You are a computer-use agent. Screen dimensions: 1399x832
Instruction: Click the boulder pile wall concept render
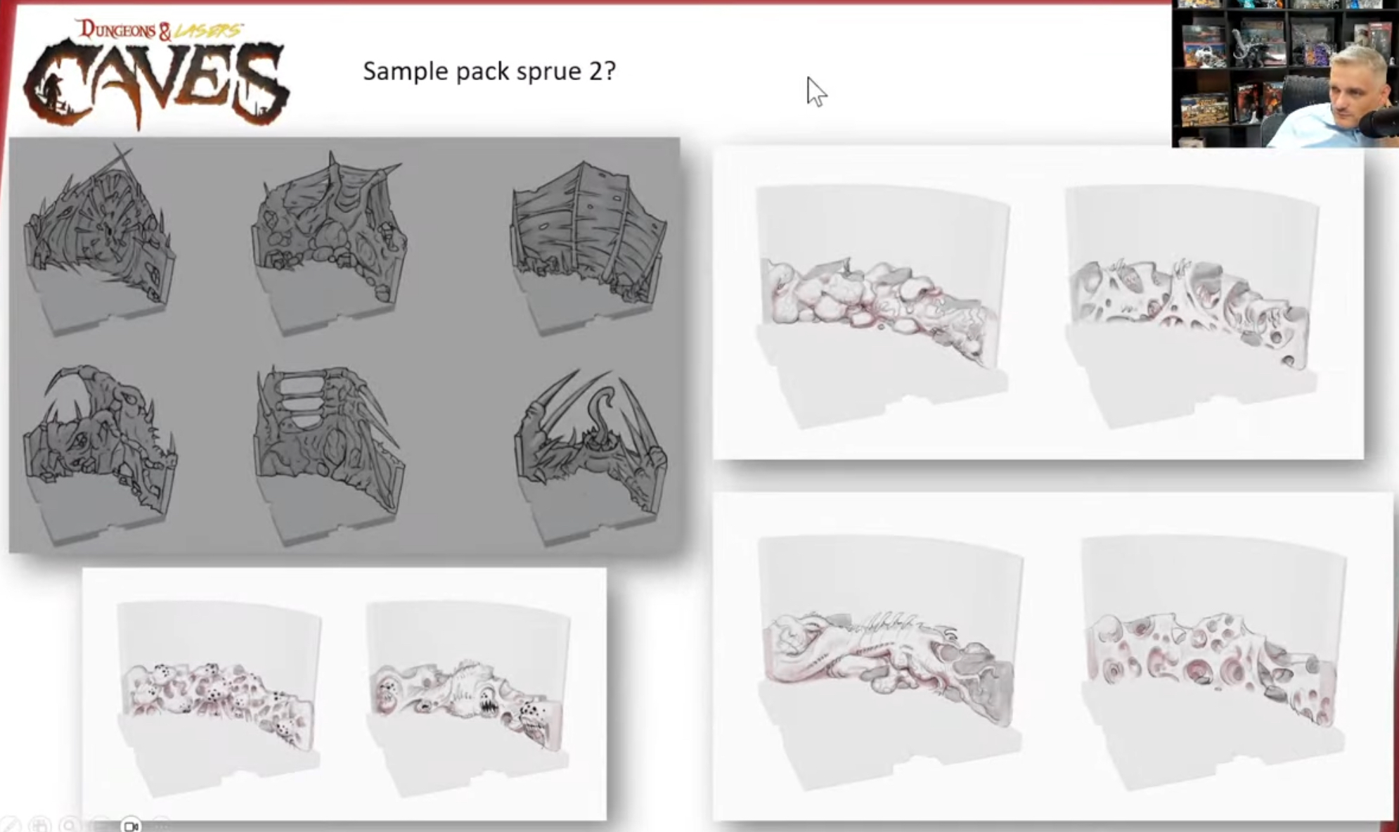tap(882, 306)
